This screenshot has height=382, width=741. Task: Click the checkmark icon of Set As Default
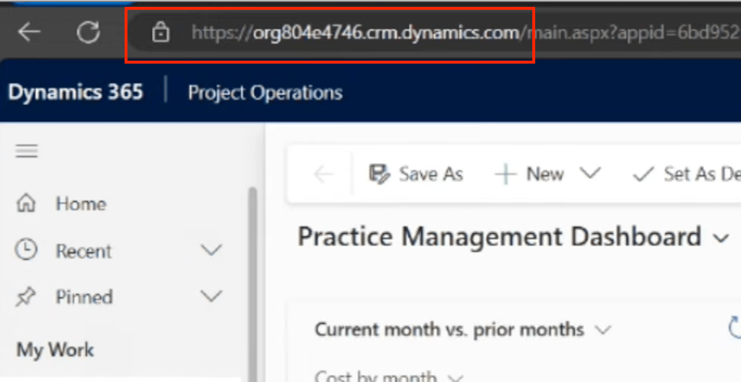click(643, 174)
